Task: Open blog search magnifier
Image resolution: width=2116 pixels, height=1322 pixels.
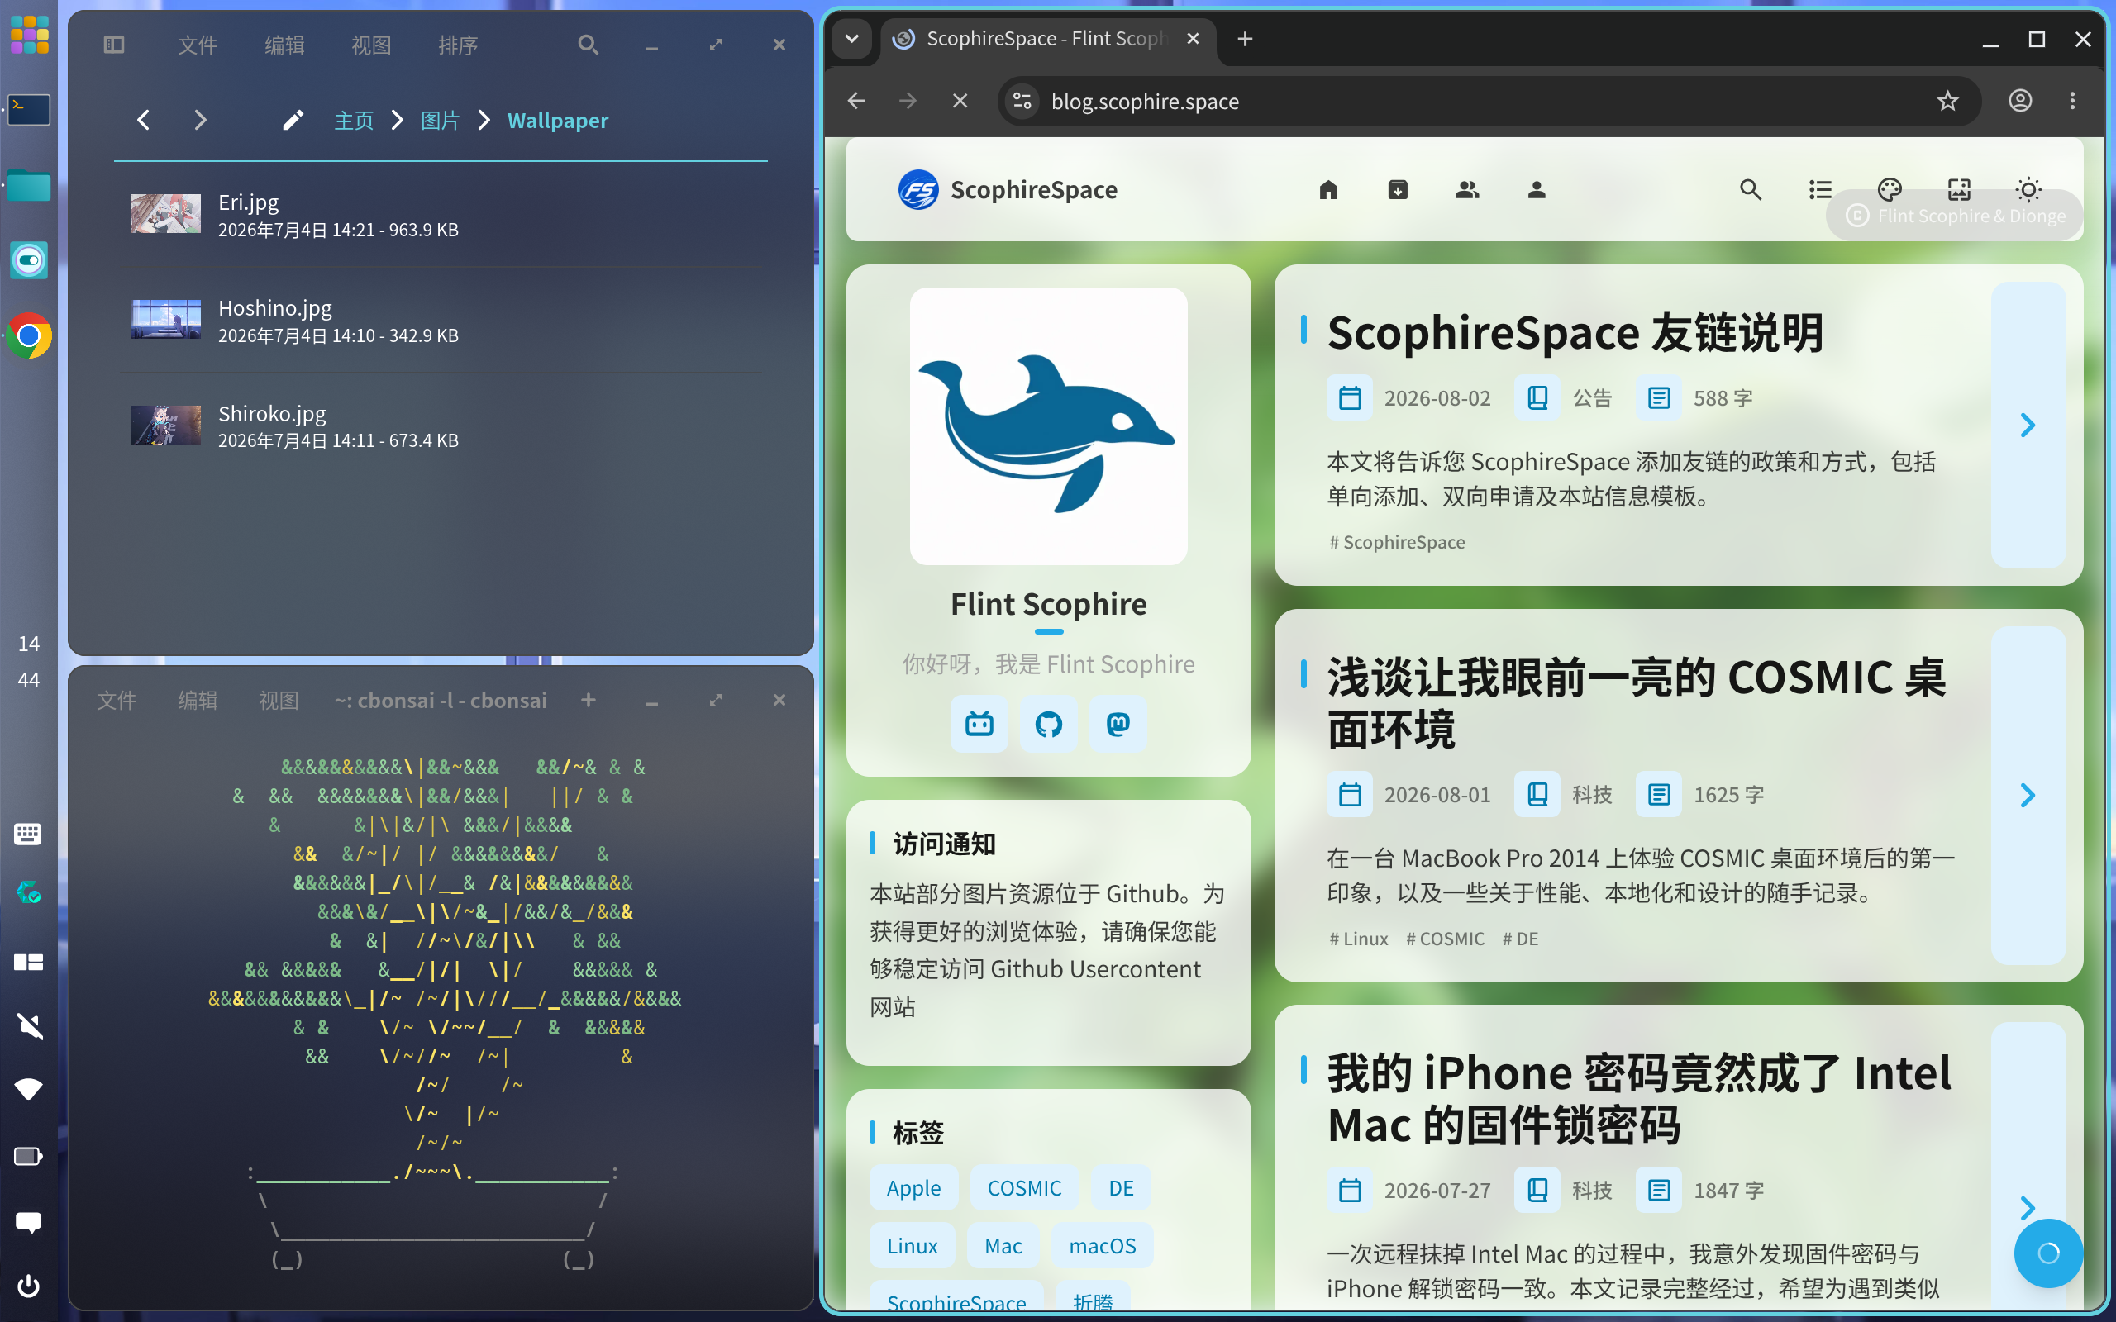Action: click(x=1751, y=190)
